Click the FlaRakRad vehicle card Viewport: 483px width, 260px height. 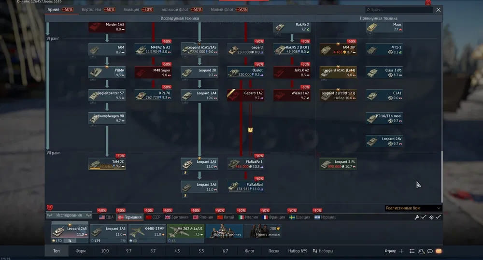[245, 187]
